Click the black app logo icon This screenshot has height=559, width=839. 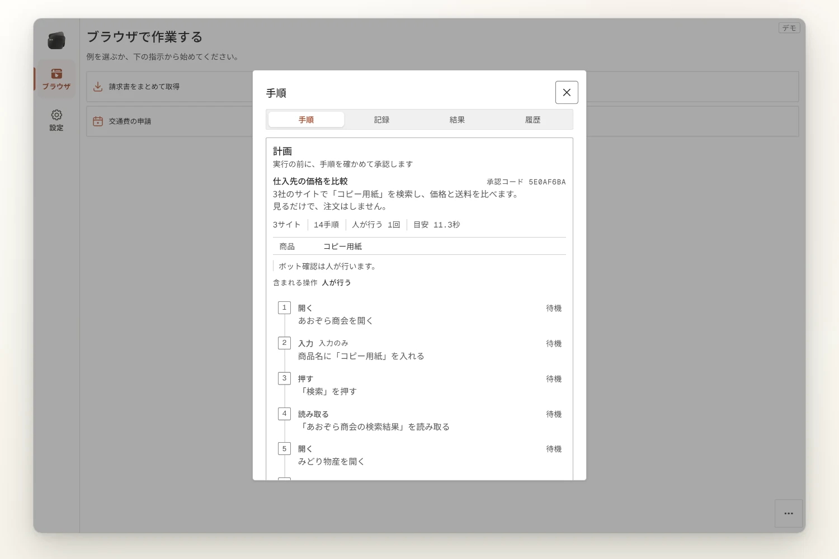point(56,41)
